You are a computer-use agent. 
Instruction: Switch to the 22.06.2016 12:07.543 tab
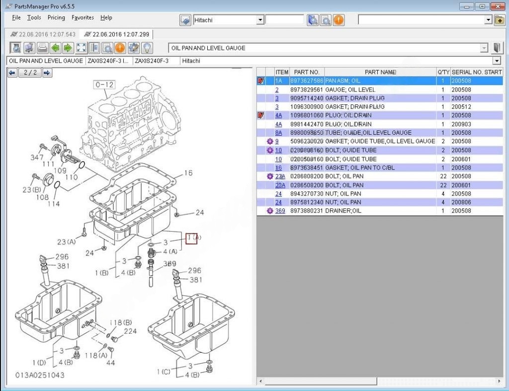pyautogui.click(x=42, y=34)
